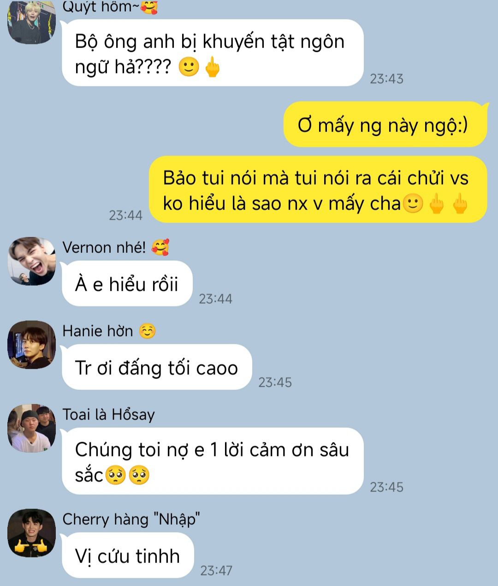Tap Hanie hờn profile picture

coord(31,345)
